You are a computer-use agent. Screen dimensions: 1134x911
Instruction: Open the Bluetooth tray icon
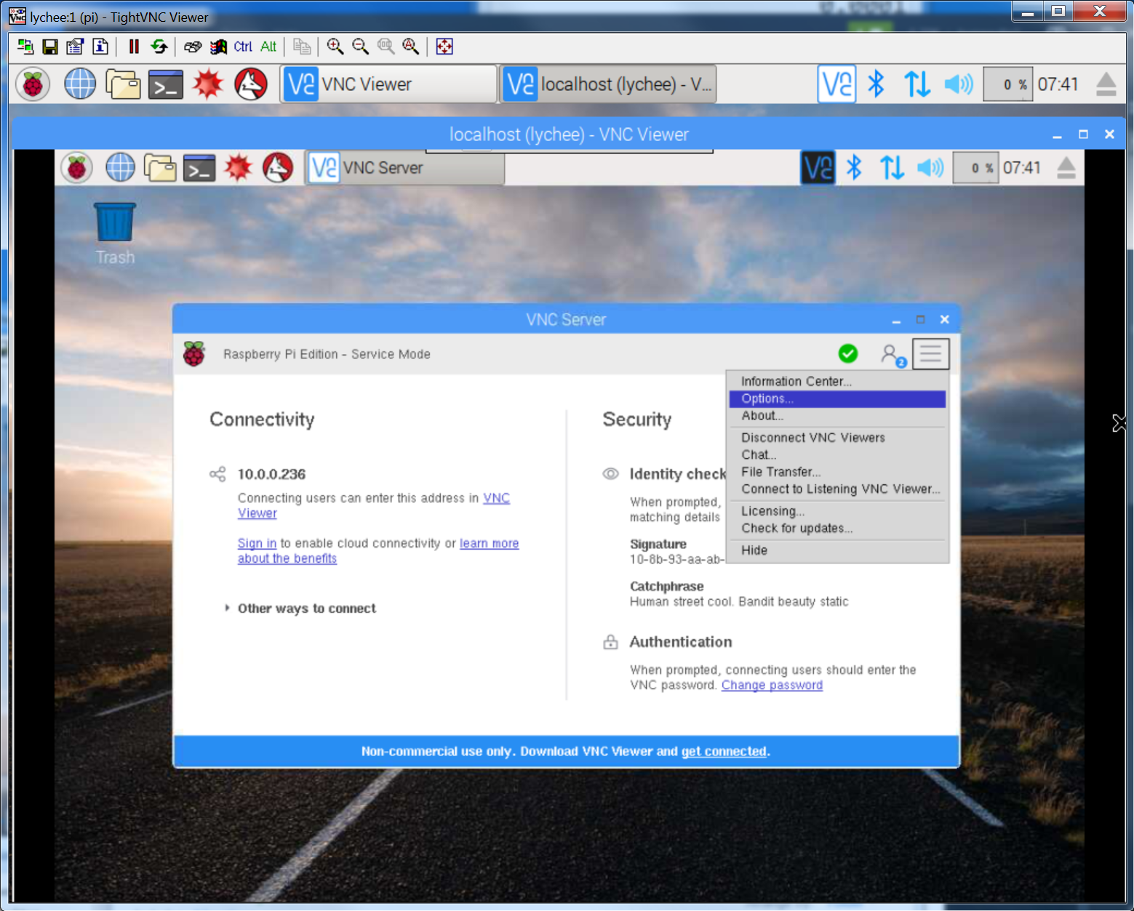pos(875,84)
